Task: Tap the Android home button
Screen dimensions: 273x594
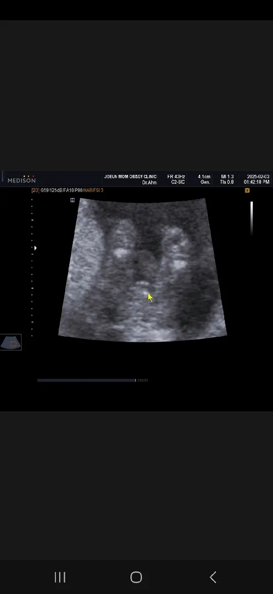Action: coord(136,577)
